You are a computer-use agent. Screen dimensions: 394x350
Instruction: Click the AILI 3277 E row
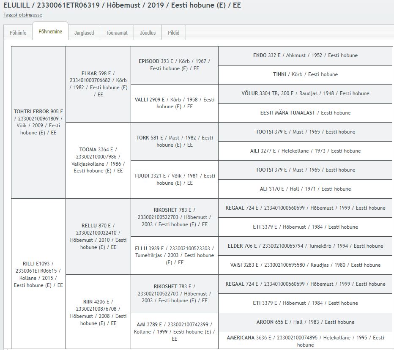coord(305,151)
